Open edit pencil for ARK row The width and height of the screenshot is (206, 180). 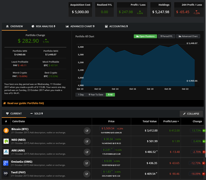coord(87,152)
